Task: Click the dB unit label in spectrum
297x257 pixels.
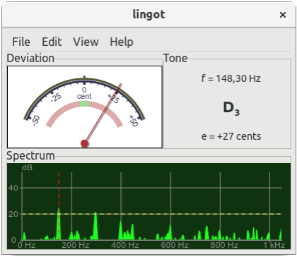Action: [27, 167]
